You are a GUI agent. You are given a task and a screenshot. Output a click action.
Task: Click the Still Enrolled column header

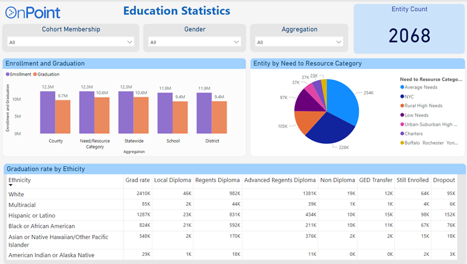[x=412, y=180]
